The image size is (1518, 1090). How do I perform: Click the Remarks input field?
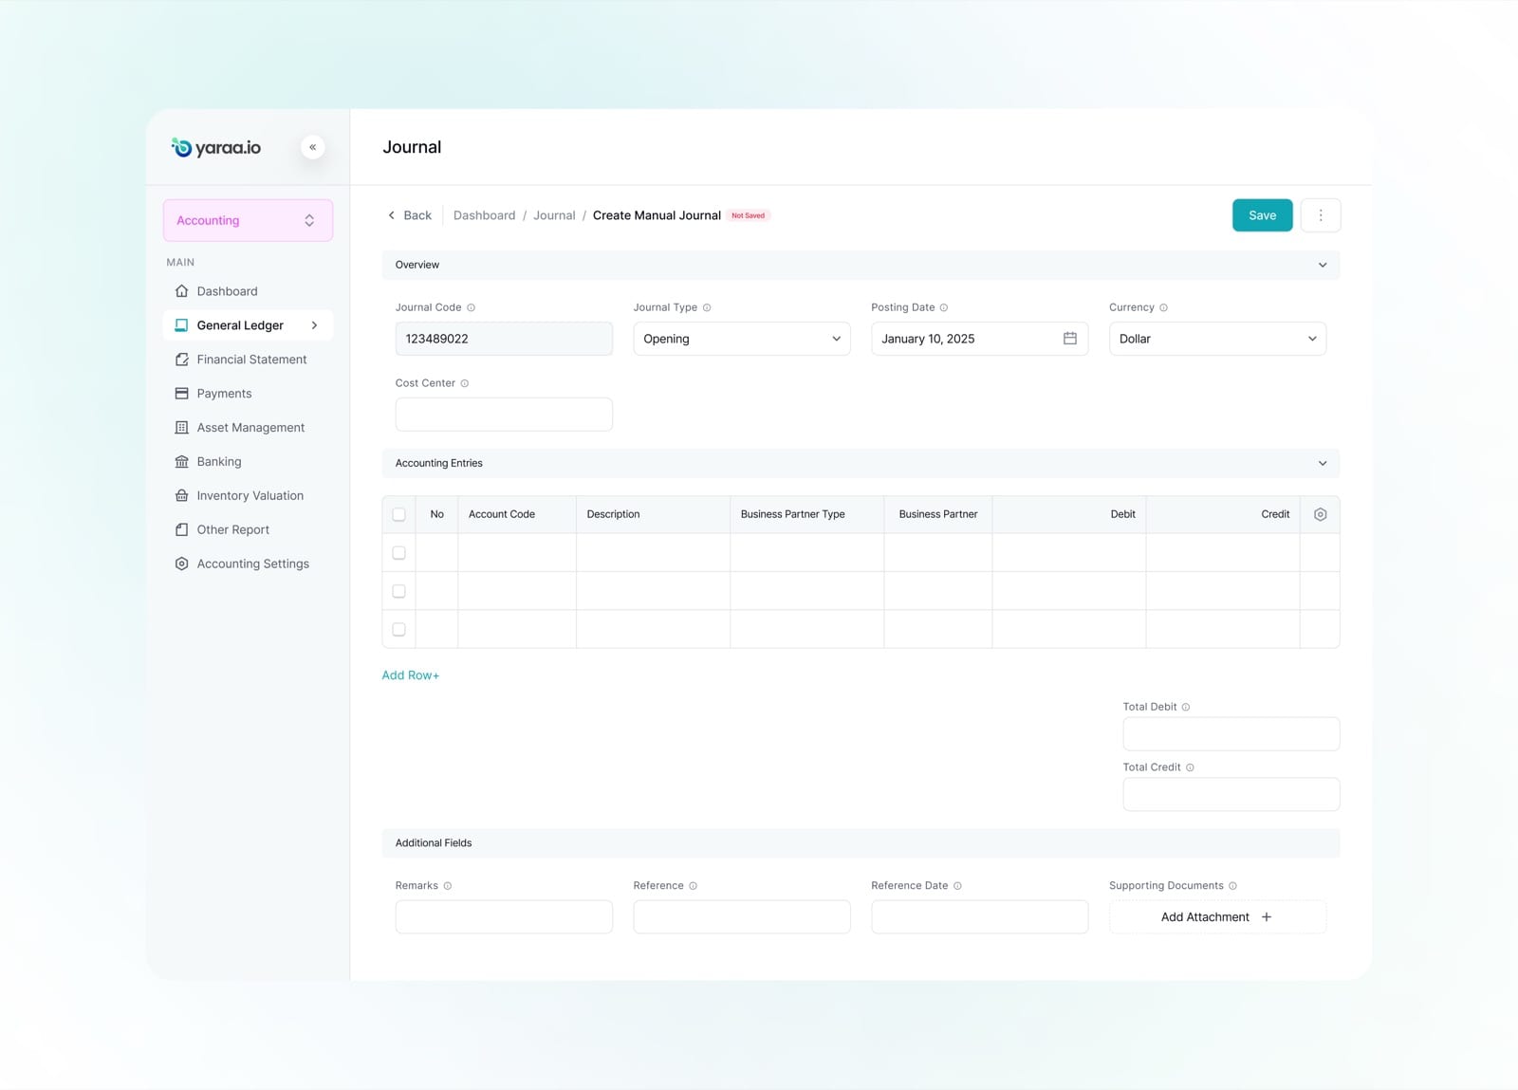pyautogui.click(x=504, y=917)
